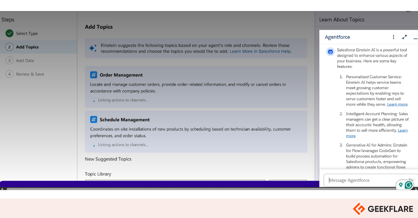Image resolution: width=418 pixels, height=218 pixels.
Task: Click the green Select Type checkmark icon
Action: coord(9,33)
